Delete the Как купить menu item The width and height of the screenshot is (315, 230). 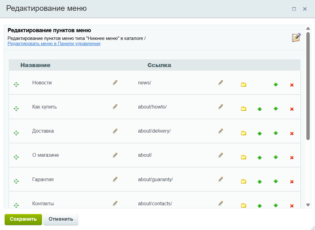point(292,109)
